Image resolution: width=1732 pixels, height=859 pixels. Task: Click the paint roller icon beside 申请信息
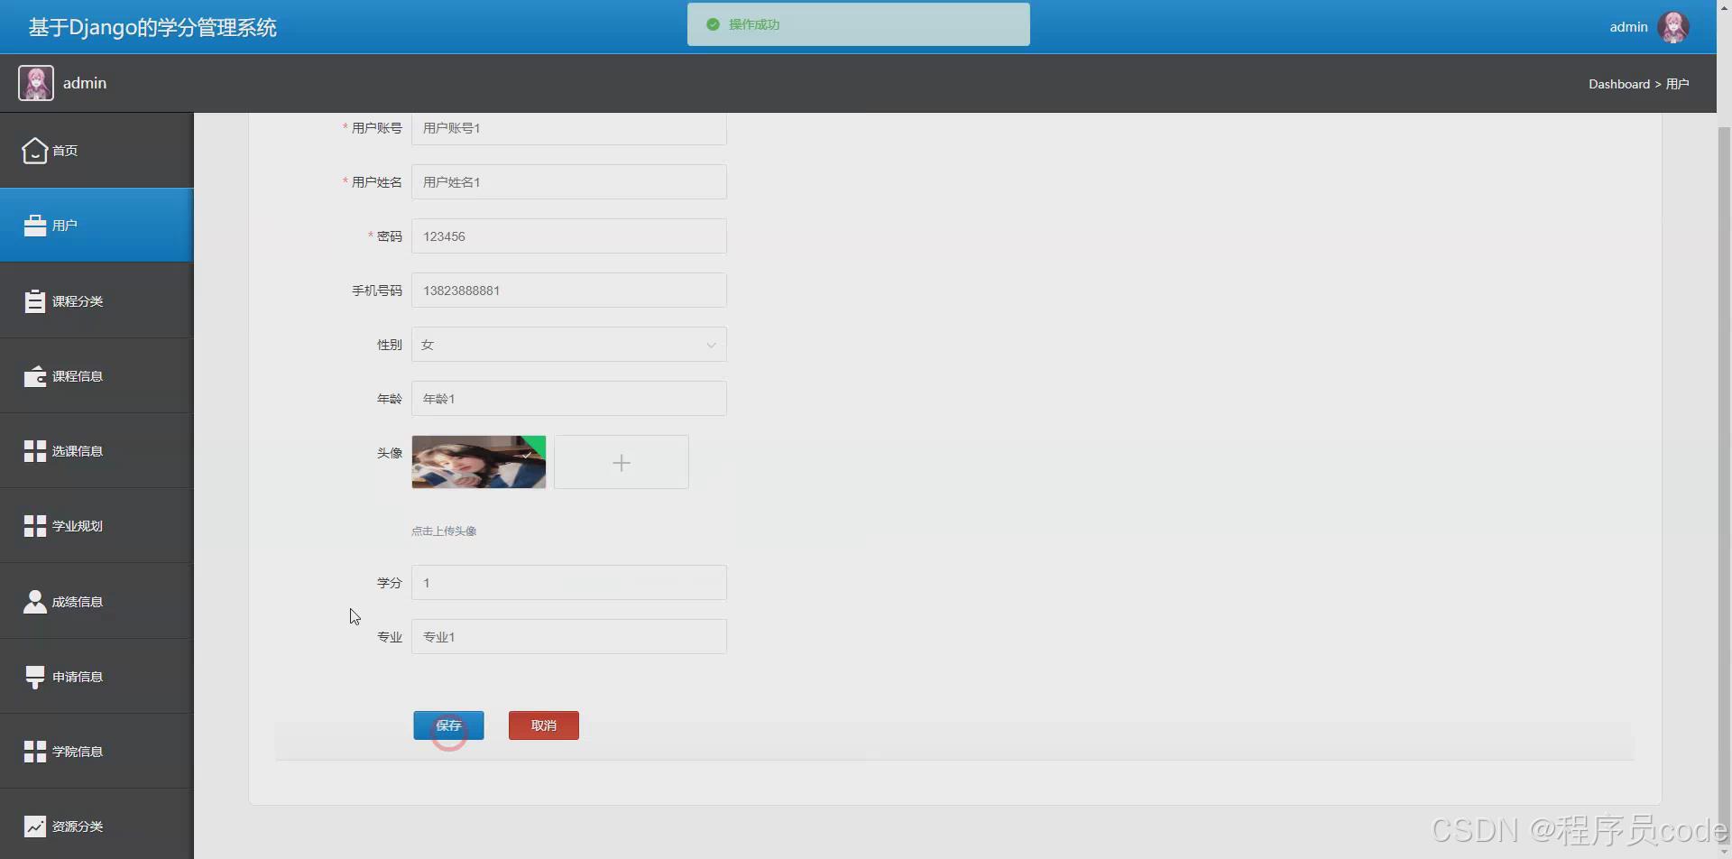pos(35,677)
